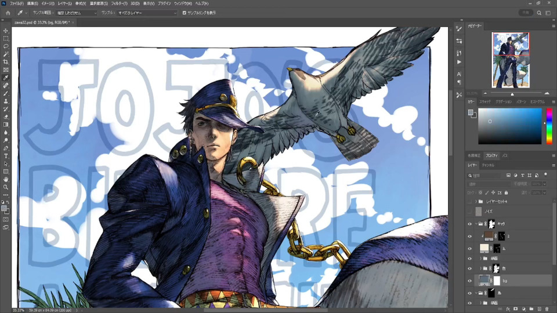Open the ファイル menu
This screenshot has height=313, width=557.
(16, 3)
